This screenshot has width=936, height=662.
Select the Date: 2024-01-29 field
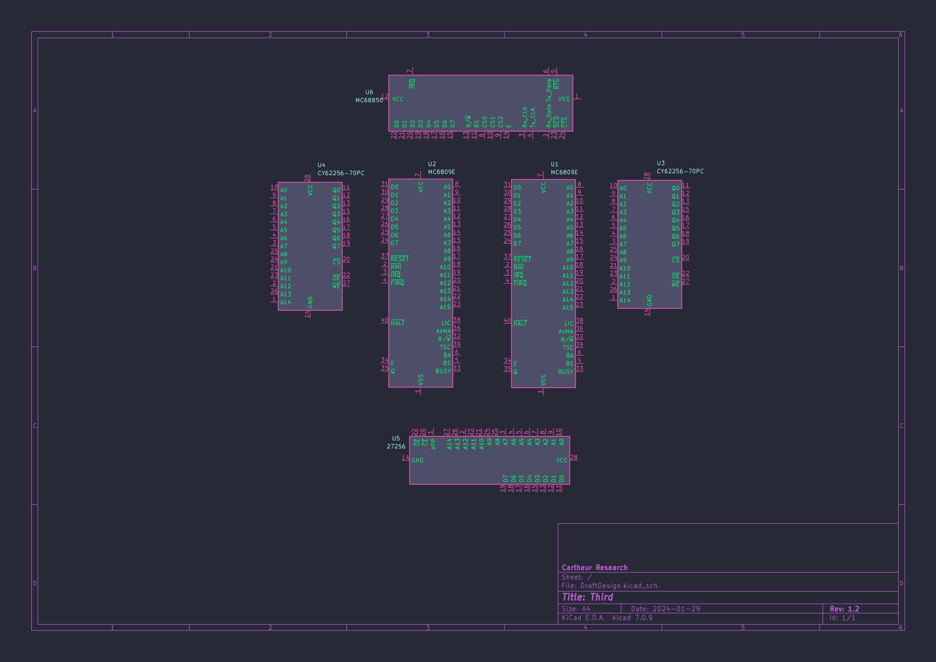point(665,609)
